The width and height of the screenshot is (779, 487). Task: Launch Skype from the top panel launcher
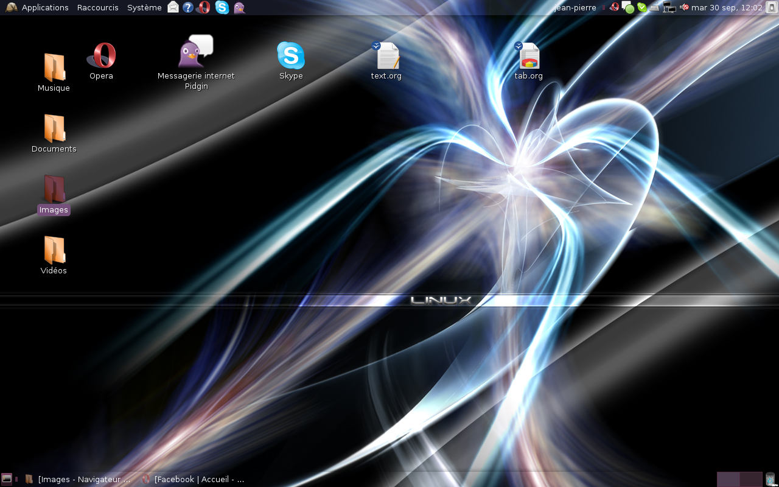[x=222, y=7]
